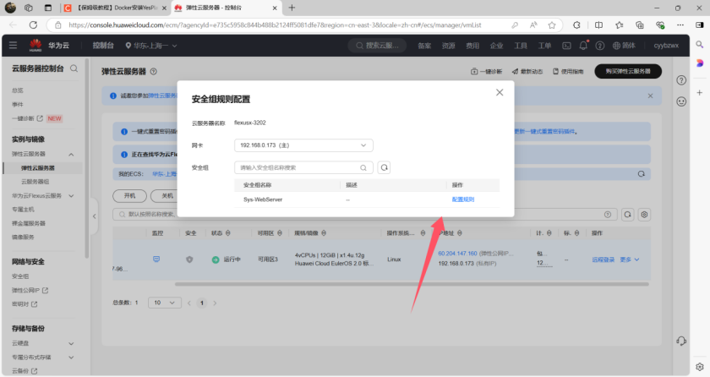Open the help question icon in header
The height and width of the screenshot is (377, 710).
[600, 46]
